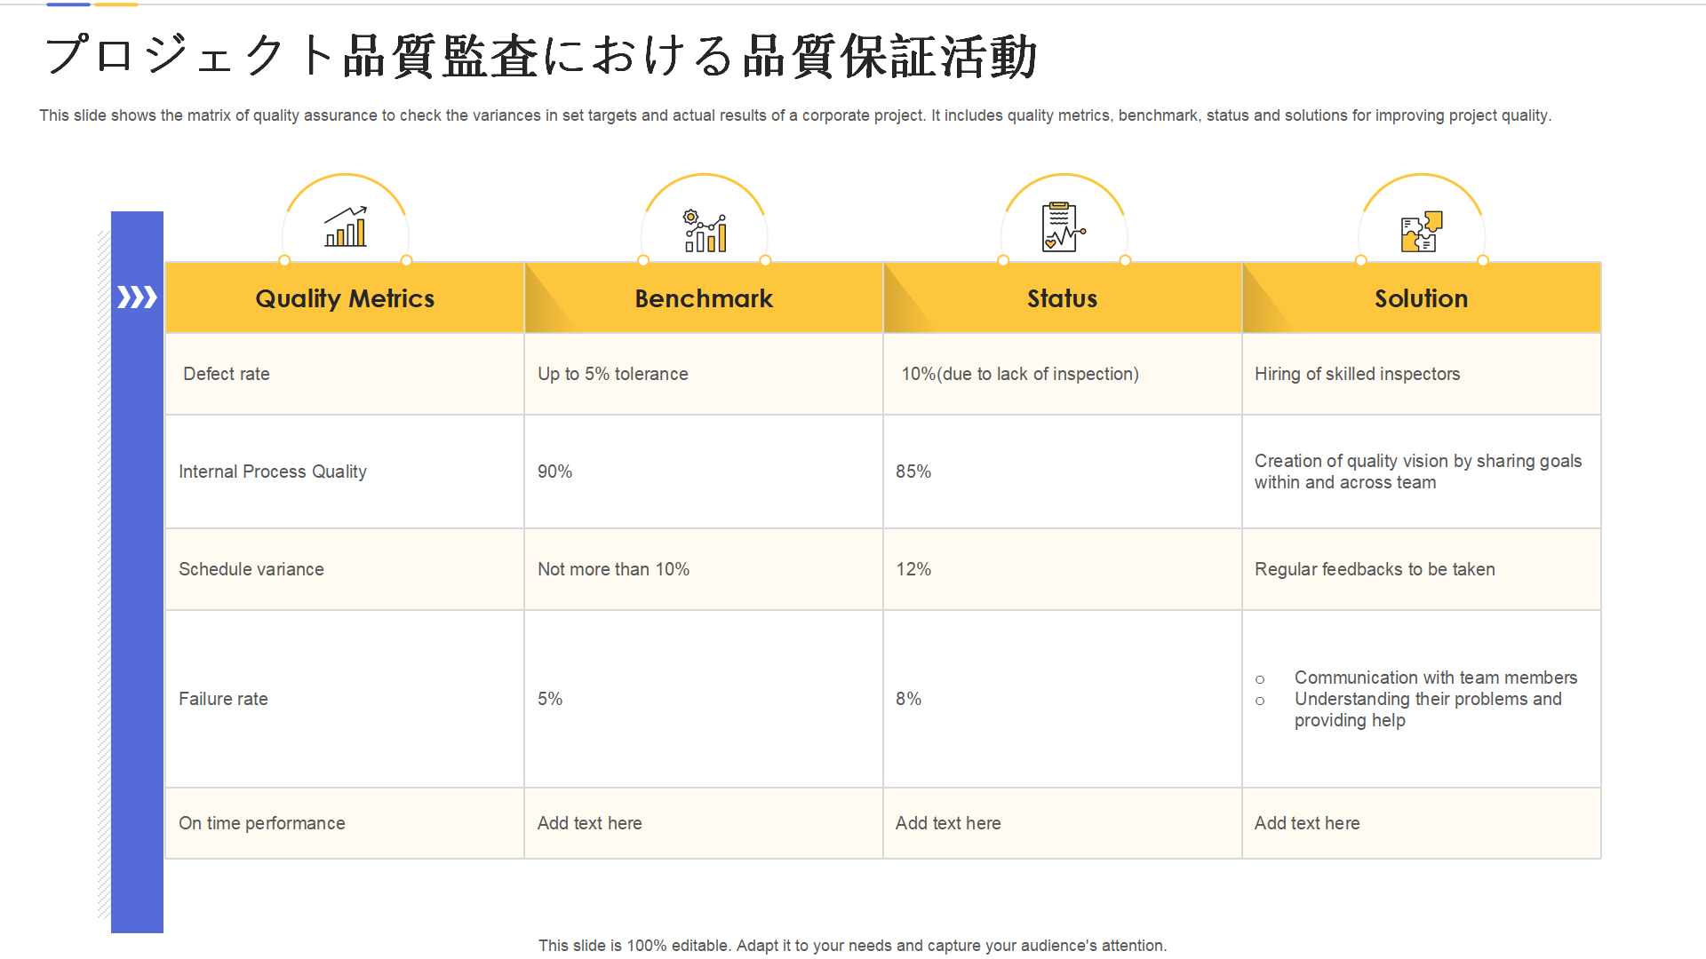Click the 12% status value

point(913,569)
